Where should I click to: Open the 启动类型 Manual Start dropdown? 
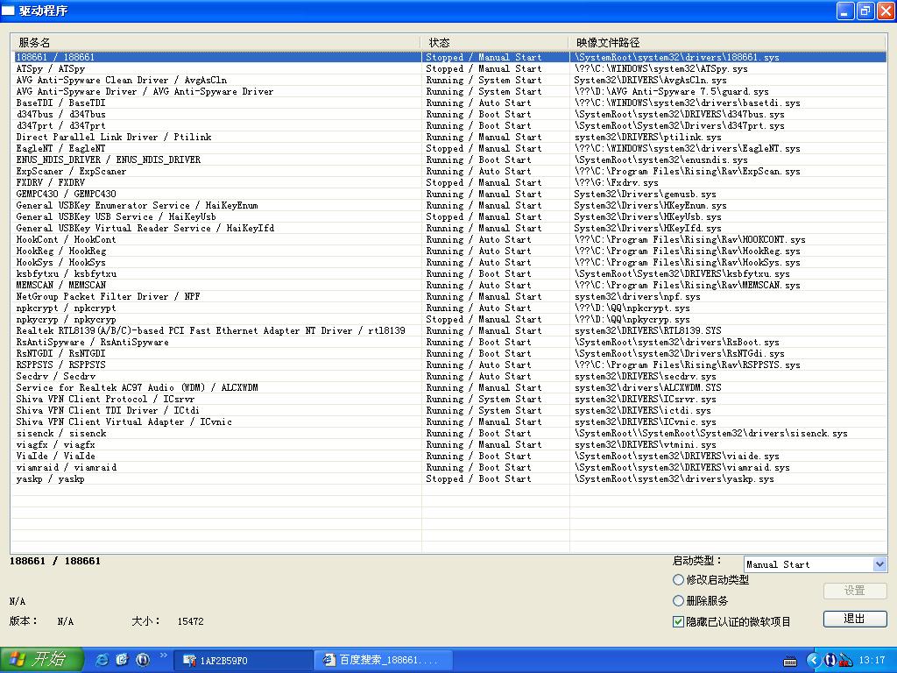(x=879, y=564)
